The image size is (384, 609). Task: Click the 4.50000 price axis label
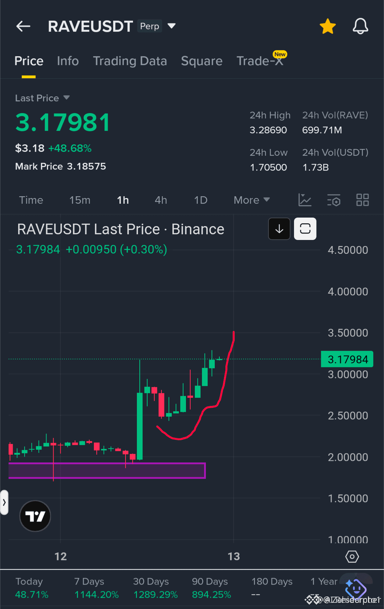(348, 250)
